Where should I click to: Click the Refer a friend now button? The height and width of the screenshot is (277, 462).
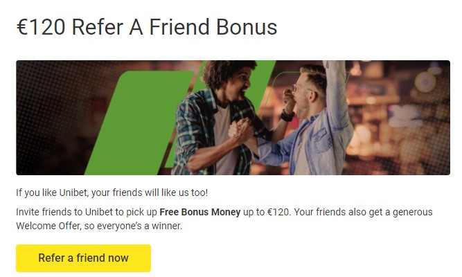[x=83, y=258]
